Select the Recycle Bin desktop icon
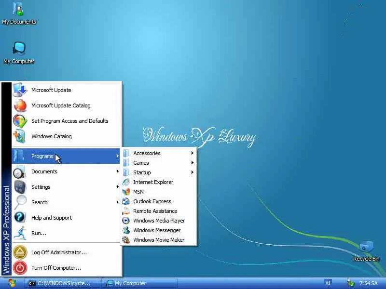Screen dimensions: 386x289 366,247
